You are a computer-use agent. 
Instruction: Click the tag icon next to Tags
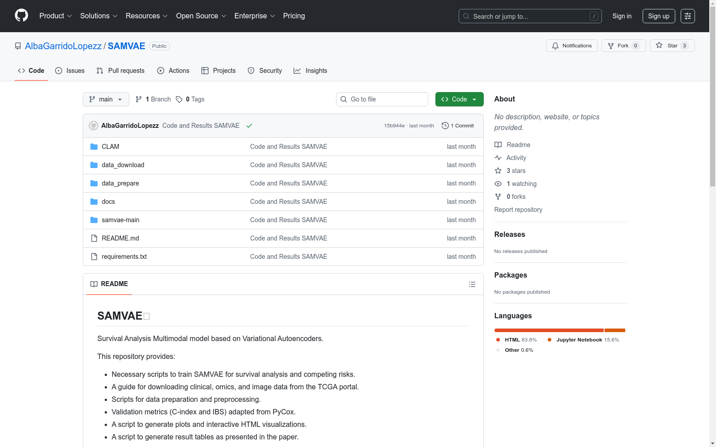click(179, 99)
